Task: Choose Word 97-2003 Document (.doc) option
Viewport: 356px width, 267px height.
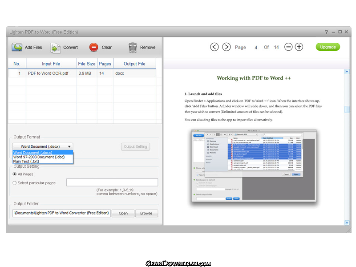Action: coord(43,157)
